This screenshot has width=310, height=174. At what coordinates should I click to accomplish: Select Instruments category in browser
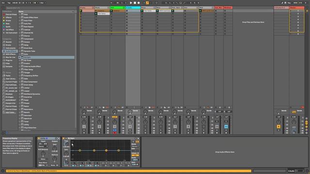point(10,48)
